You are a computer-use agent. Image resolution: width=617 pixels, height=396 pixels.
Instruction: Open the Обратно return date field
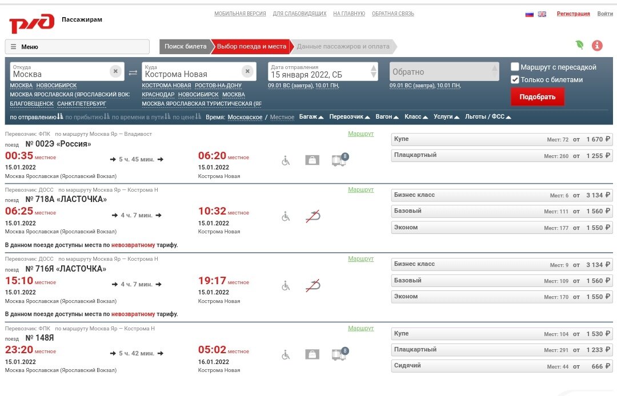click(x=444, y=71)
